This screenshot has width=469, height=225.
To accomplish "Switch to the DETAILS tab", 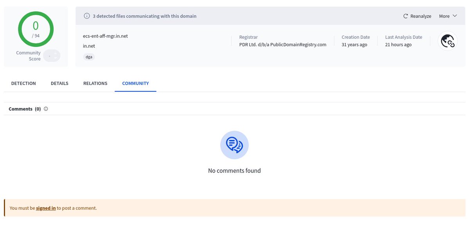I will 59,83.
